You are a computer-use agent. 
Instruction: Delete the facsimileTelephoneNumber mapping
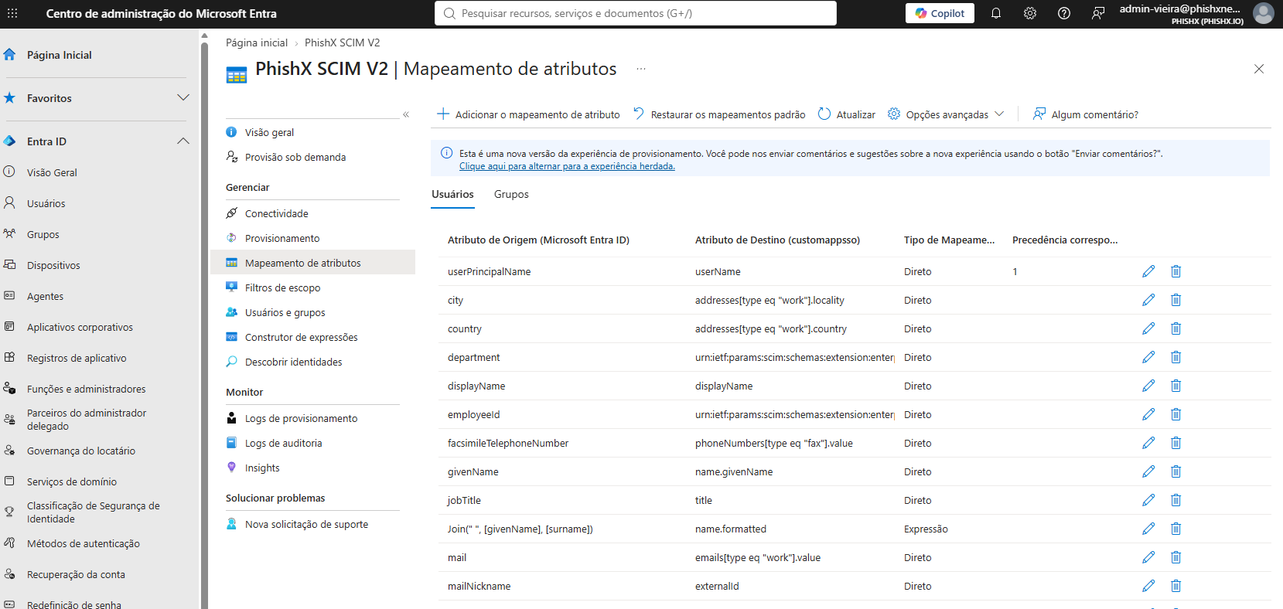1176,443
